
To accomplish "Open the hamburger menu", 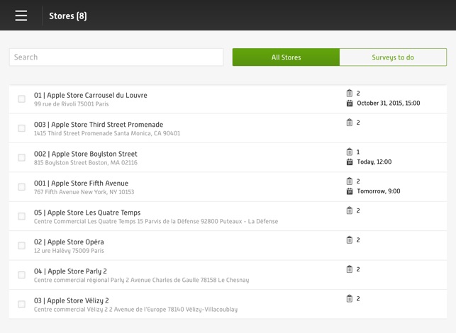I will (21, 16).
